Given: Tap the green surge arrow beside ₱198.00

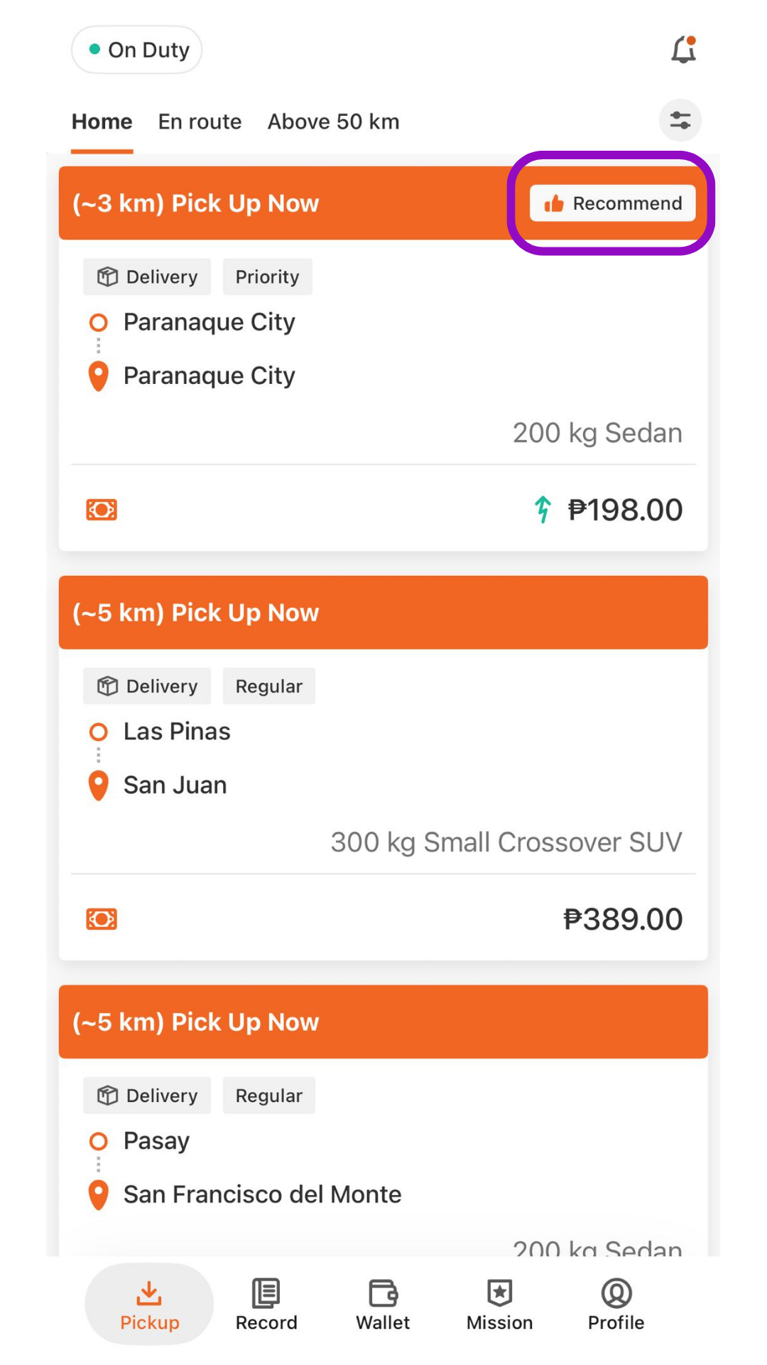Looking at the screenshot, I should tap(543, 509).
